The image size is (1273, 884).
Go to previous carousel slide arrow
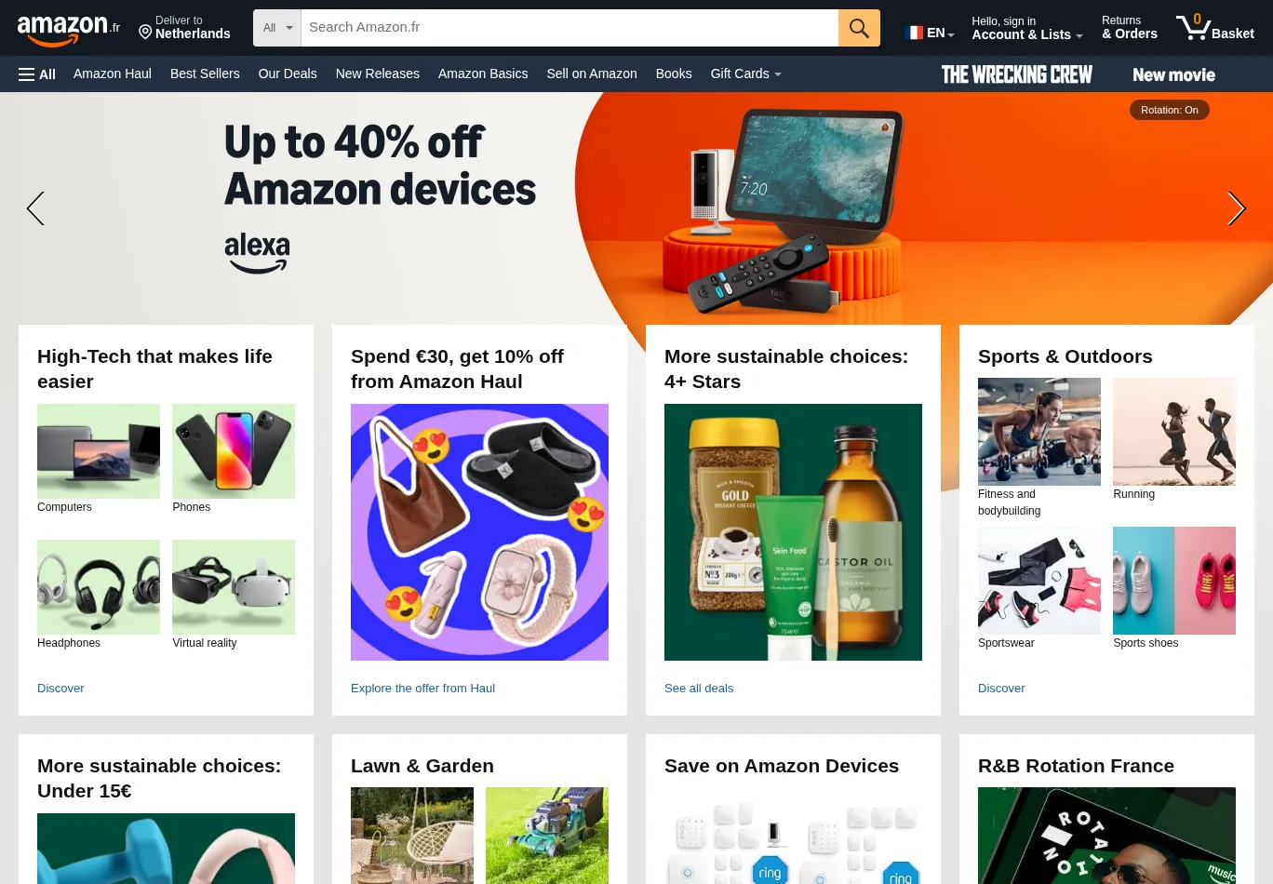[35, 208]
